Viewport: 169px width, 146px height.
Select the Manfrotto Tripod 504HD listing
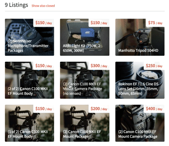click(140, 37)
